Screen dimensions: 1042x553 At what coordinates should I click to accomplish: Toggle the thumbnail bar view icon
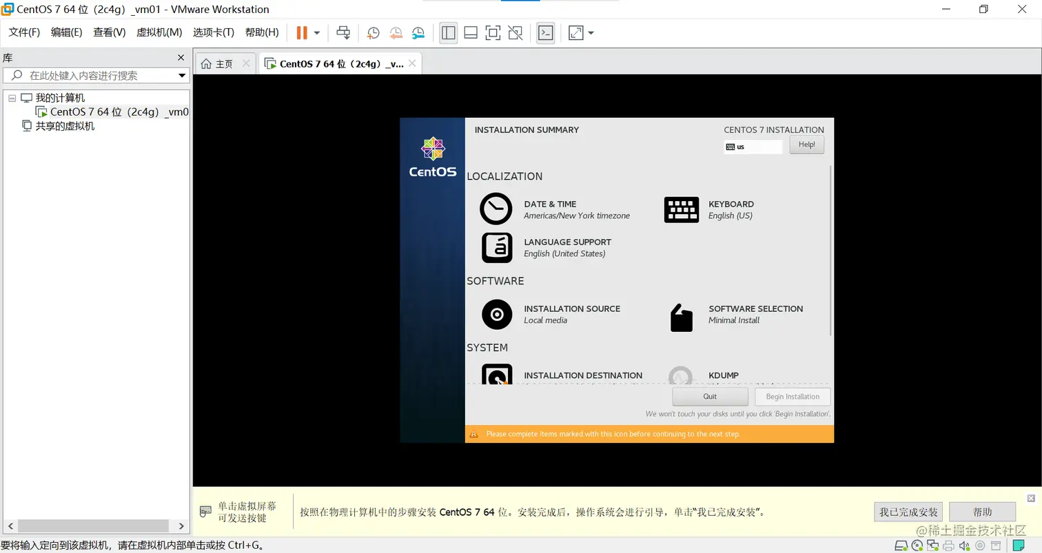(471, 32)
